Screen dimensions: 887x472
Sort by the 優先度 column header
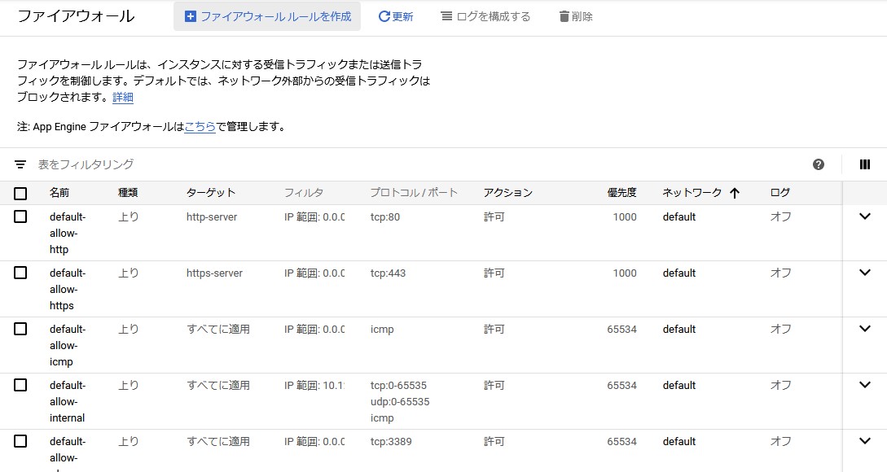click(621, 193)
